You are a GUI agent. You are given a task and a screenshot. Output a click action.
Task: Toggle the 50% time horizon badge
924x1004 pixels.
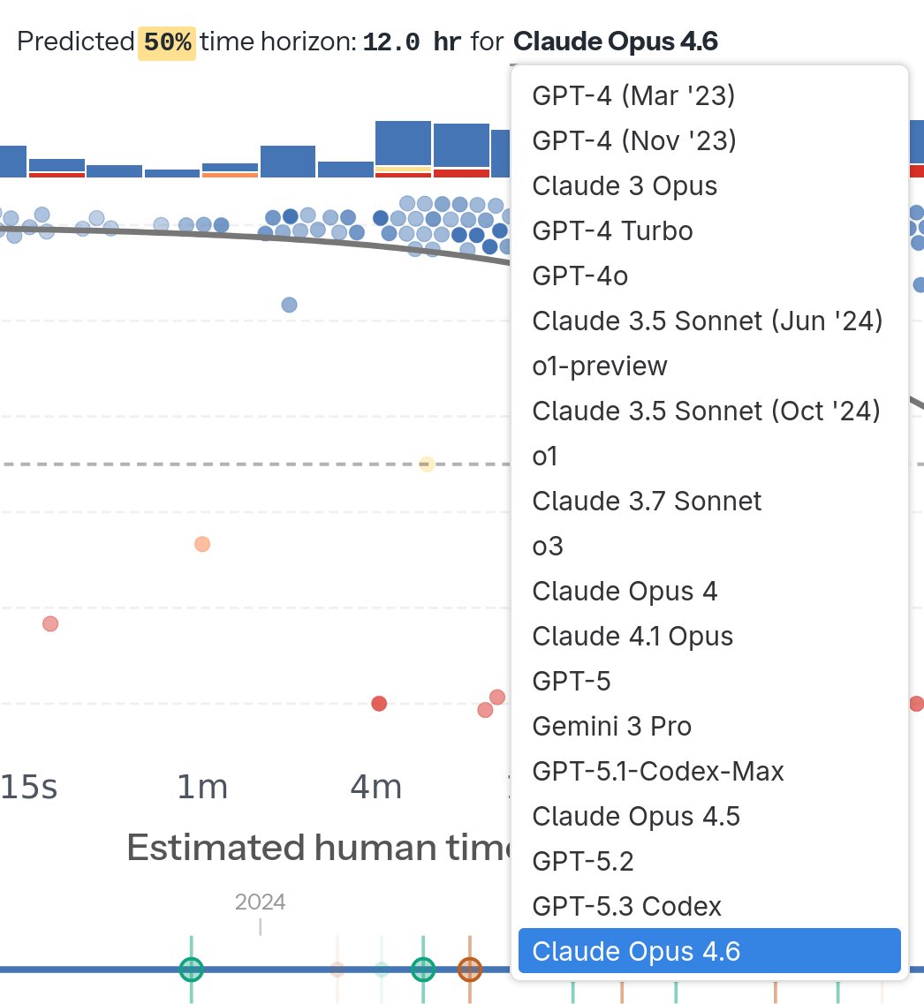click(x=167, y=43)
